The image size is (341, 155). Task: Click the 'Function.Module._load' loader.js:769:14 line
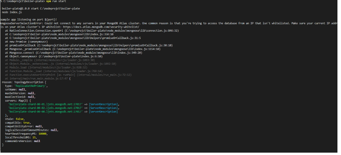(54, 71)
